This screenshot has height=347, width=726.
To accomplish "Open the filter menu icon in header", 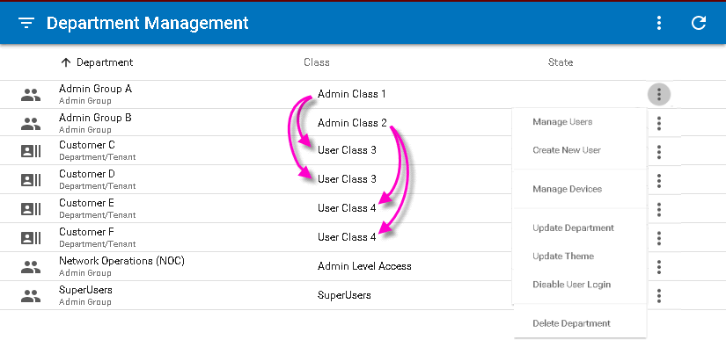I will [26, 23].
